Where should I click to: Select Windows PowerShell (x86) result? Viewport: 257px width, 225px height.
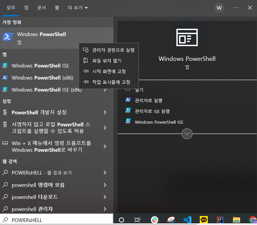[39, 78]
